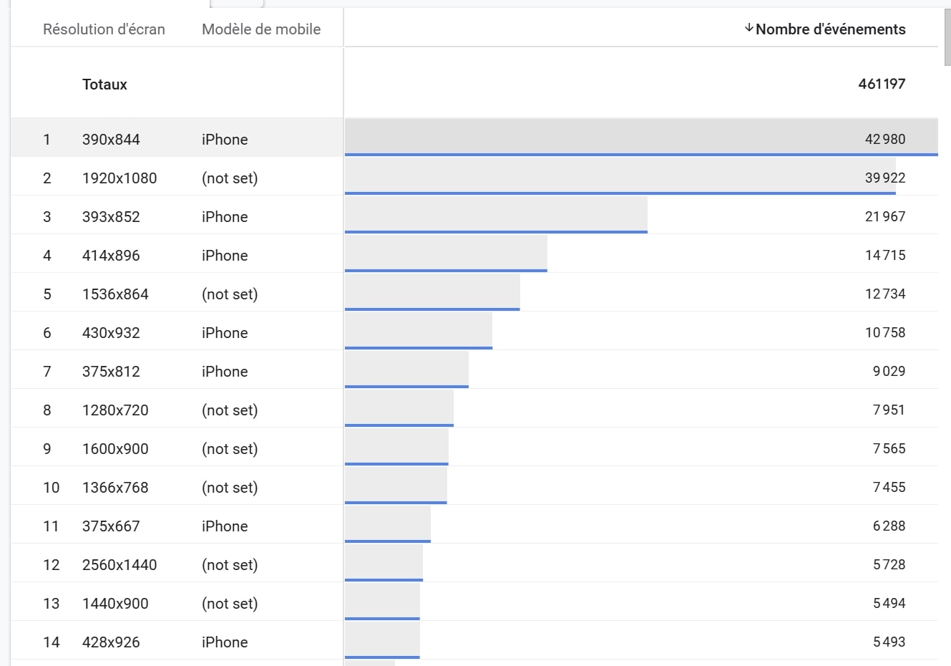
Task: Select the 1920x1080 resolution cell
Action: 120,178
